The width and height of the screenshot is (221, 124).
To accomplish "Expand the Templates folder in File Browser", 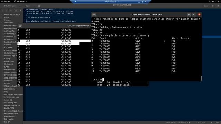I will point(1,23).
